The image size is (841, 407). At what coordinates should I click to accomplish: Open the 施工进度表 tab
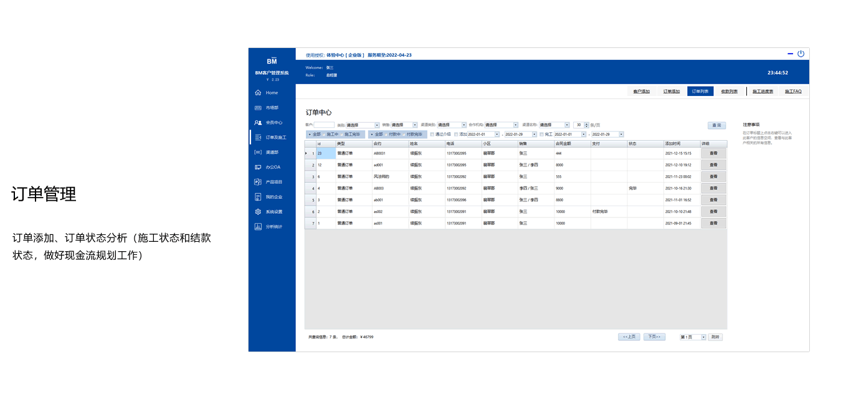coord(763,92)
